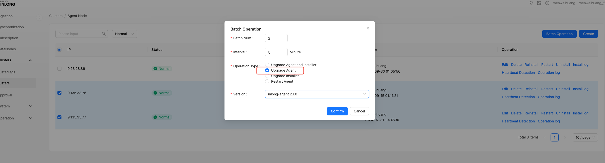
Task: Go to next page arrow in pagination
Action: coord(565,137)
